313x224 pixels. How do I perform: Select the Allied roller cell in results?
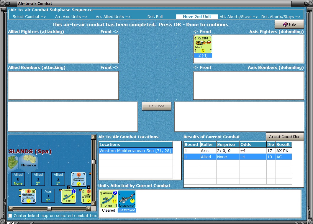coord(208,157)
